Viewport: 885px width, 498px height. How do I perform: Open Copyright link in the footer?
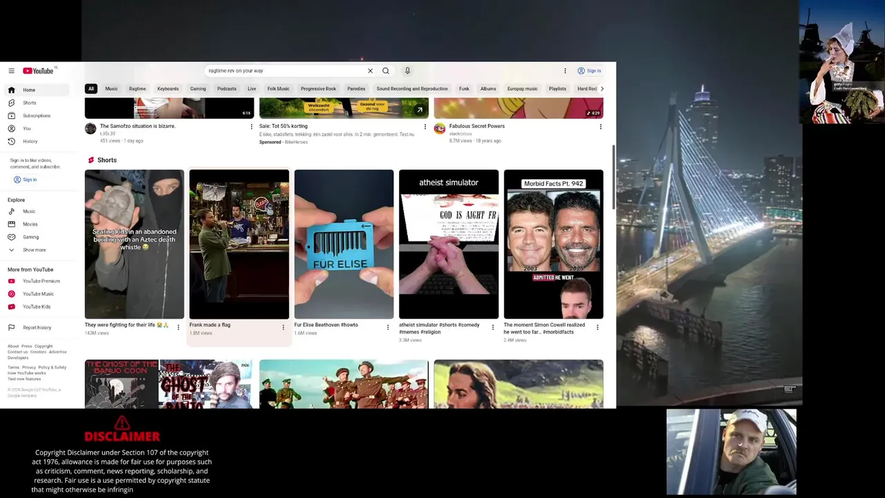[44, 346]
